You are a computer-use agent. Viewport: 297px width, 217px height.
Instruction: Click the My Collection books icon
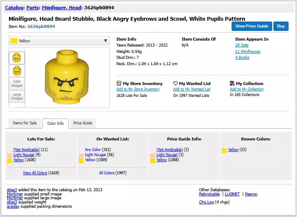point(232,83)
